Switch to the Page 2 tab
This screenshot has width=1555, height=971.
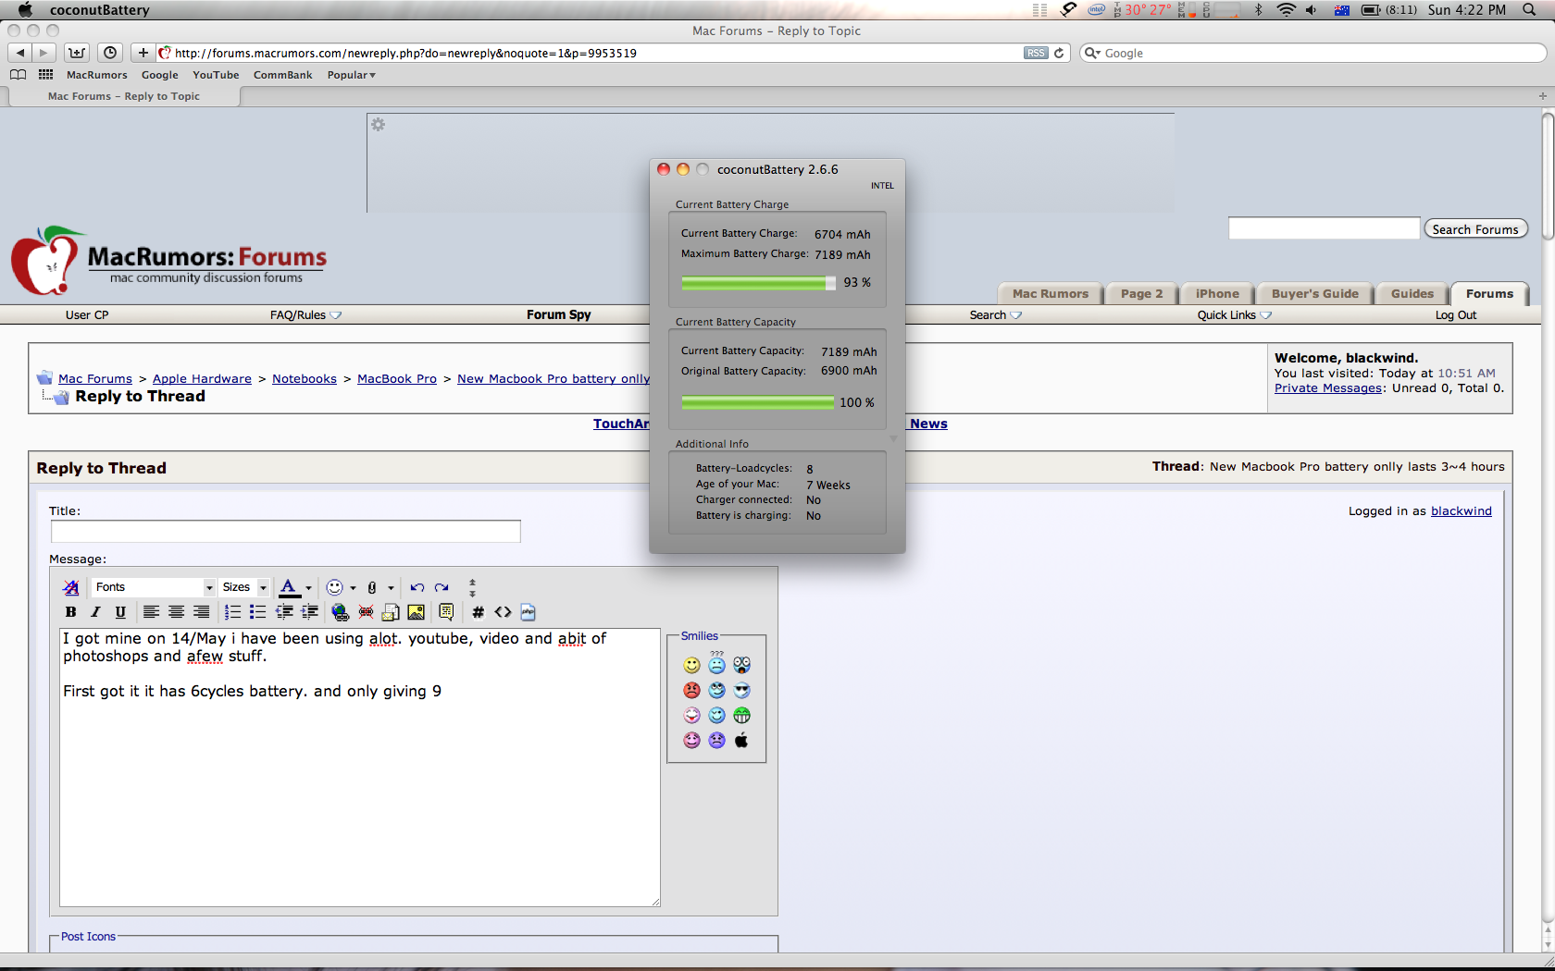click(1141, 294)
